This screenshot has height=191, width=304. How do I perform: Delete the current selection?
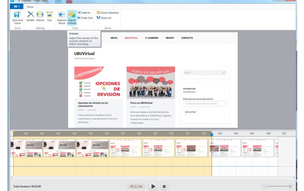point(30,16)
